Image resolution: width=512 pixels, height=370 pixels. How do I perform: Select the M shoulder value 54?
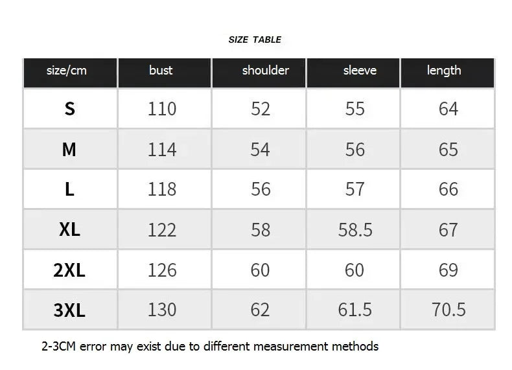260,150
